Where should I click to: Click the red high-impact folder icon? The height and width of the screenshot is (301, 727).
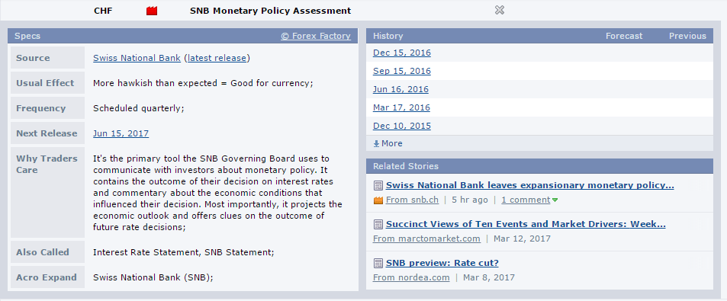click(x=152, y=11)
